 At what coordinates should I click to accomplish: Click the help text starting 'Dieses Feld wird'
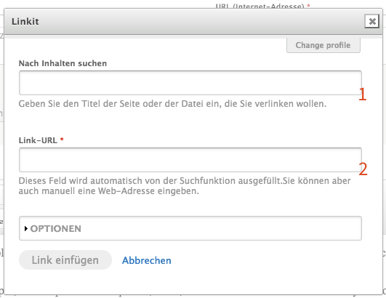(185, 186)
